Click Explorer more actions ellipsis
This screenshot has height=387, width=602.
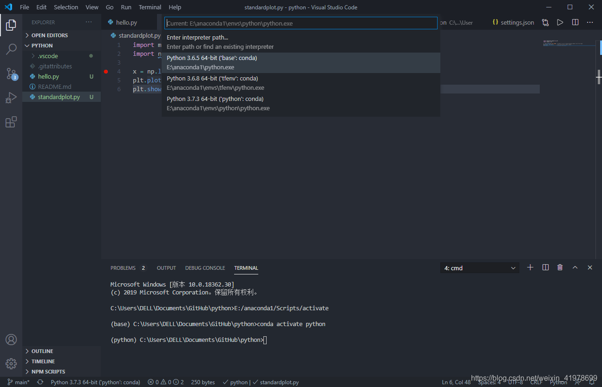(89, 22)
